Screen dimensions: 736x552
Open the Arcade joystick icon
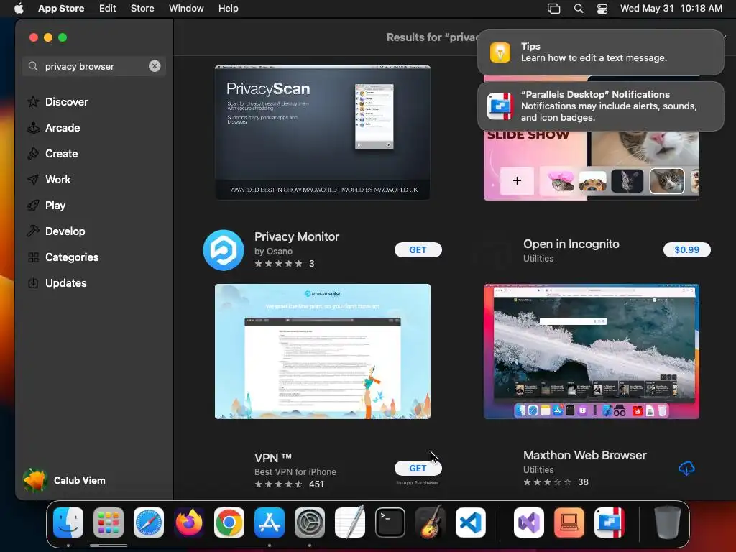33,128
